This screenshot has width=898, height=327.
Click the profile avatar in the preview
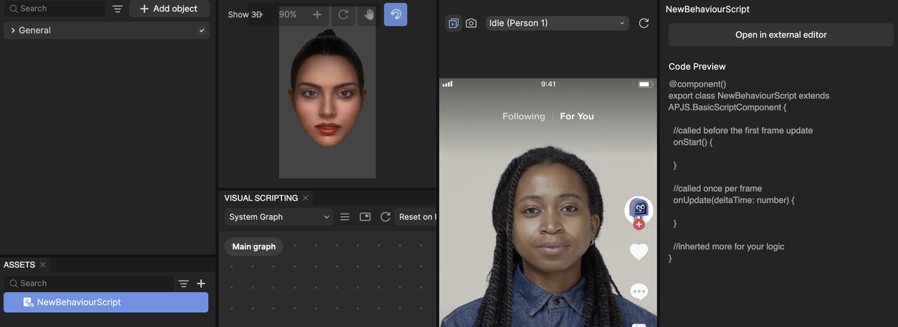tap(638, 209)
